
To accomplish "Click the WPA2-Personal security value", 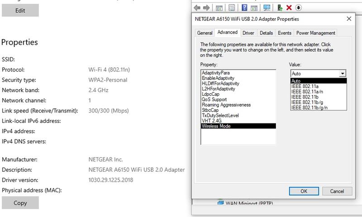I will tap(108, 80).
